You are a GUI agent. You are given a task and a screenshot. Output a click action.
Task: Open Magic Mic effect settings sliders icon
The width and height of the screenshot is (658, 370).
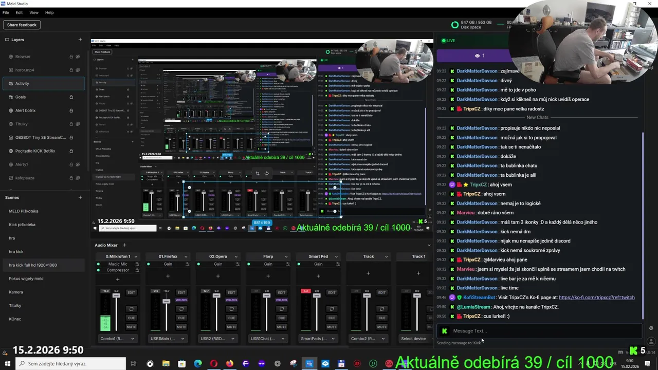click(x=137, y=264)
